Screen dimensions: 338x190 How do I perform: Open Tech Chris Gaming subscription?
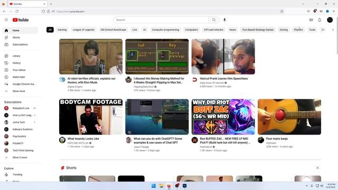(20, 150)
